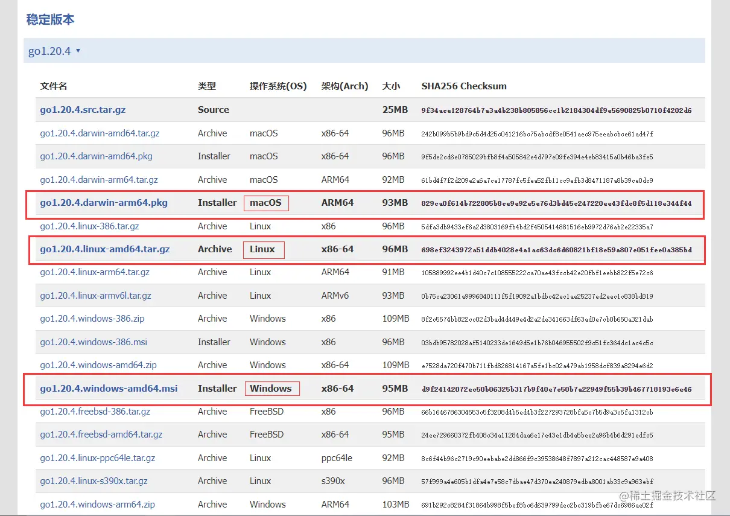Open go1.20.4.linux-386.tar.gz link
This screenshot has width=730, height=516.
(x=89, y=226)
